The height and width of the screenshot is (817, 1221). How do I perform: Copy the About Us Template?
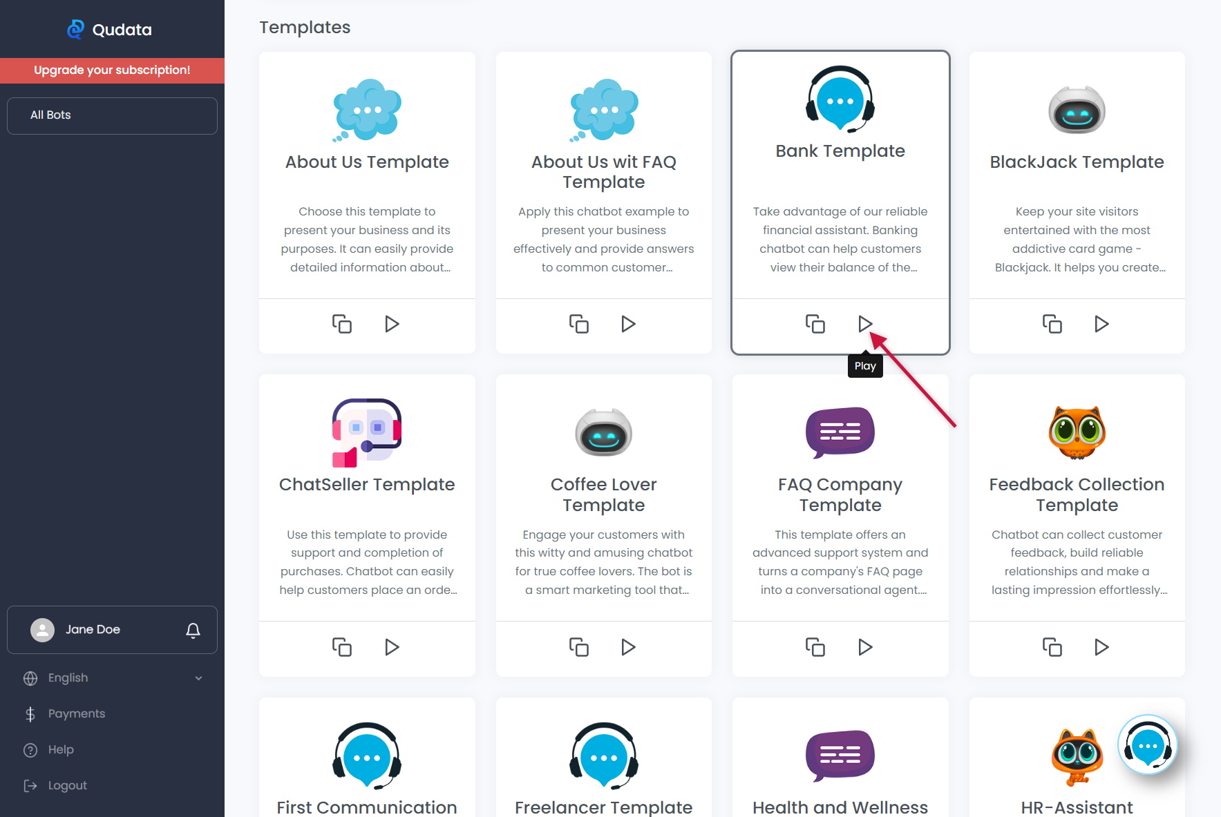(x=342, y=323)
